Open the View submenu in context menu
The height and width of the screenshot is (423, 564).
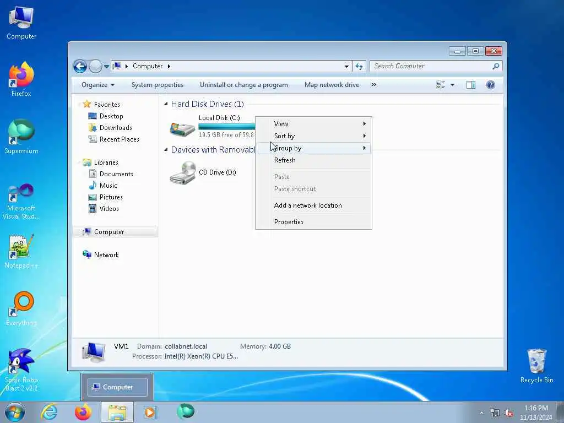[x=313, y=124]
